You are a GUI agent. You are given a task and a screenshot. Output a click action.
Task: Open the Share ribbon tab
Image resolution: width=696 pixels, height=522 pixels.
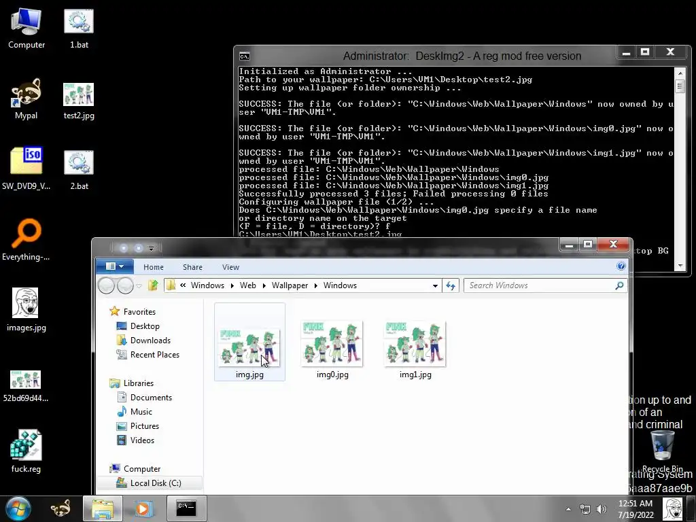(x=192, y=266)
